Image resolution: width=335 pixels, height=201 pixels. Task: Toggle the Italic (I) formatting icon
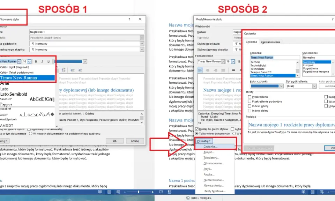42,61
